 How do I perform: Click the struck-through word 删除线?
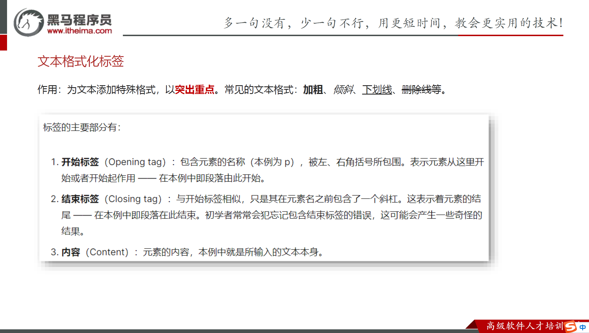point(417,90)
